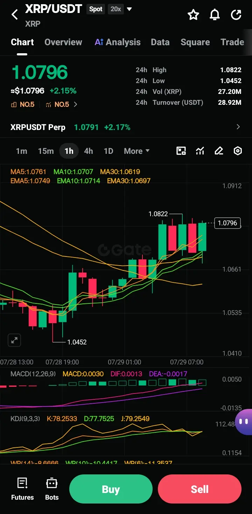Select the 4h timeframe

pos(89,151)
